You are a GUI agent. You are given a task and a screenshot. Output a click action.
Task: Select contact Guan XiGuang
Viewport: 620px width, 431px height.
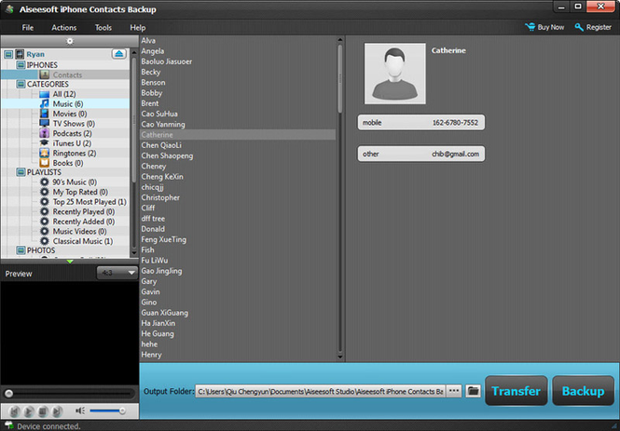pos(238,313)
